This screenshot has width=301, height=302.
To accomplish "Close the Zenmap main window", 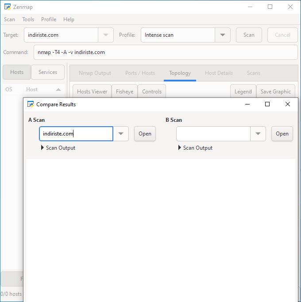I will tap(290, 7).
